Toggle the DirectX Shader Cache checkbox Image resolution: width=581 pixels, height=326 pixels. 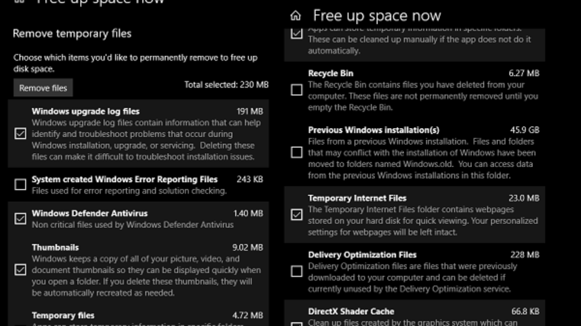pos(297,324)
